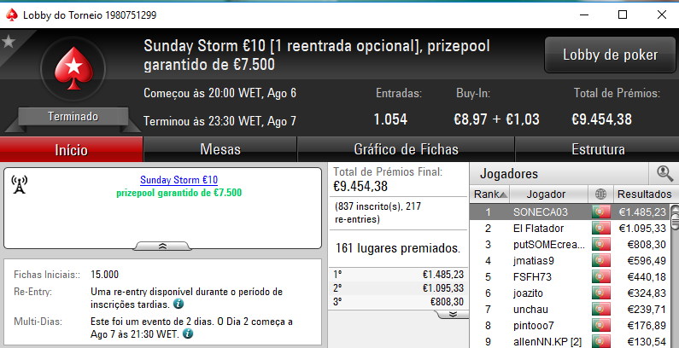This screenshot has height=348, width=679.
Task: Sort by the Jogador column header
Action: (548, 194)
